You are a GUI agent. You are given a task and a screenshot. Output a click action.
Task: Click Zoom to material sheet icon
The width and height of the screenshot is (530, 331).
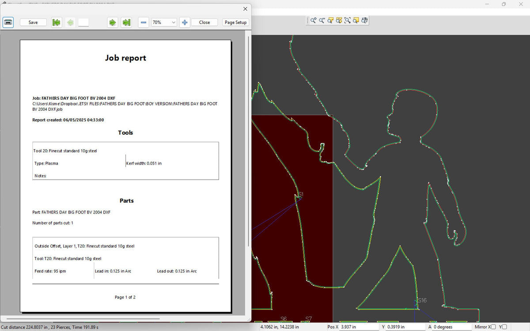[x=356, y=20]
